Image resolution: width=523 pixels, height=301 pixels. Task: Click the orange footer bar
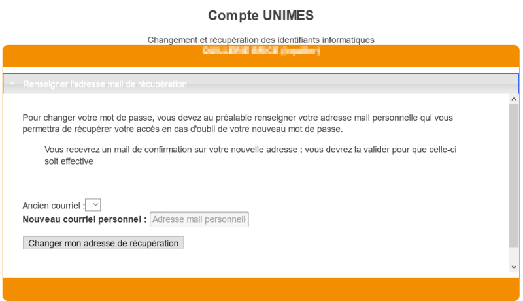[261, 289]
